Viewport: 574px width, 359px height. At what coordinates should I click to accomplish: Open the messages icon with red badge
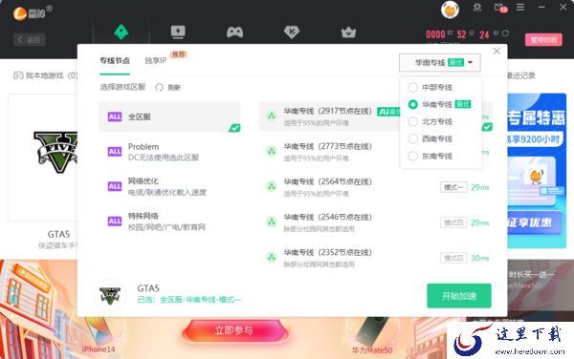coord(500,8)
